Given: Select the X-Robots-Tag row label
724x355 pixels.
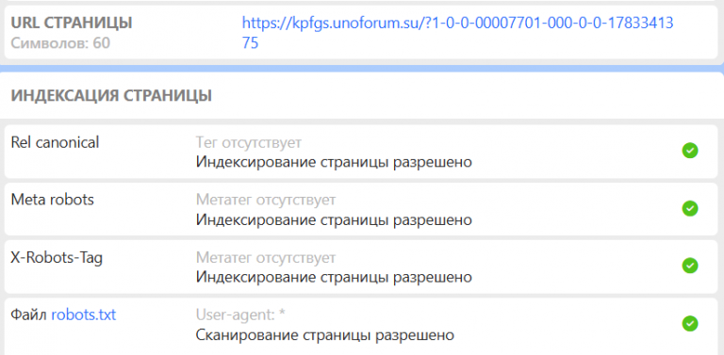Looking at the screenshot, I should pyautogui.click(x=57, y=258).
